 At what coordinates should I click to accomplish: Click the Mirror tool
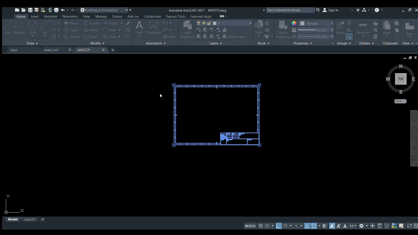point(91,30)
